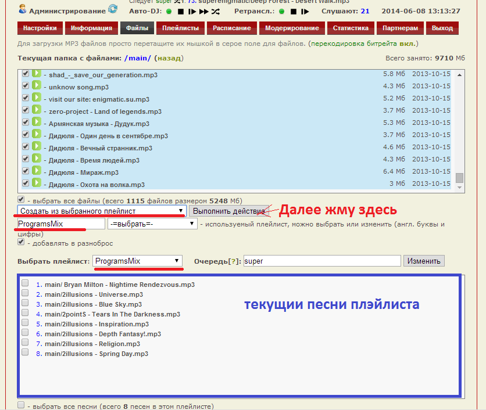Open the Статистика tab
The width and height of the screenshot is (486, 410).
click(x=351, y=28)
